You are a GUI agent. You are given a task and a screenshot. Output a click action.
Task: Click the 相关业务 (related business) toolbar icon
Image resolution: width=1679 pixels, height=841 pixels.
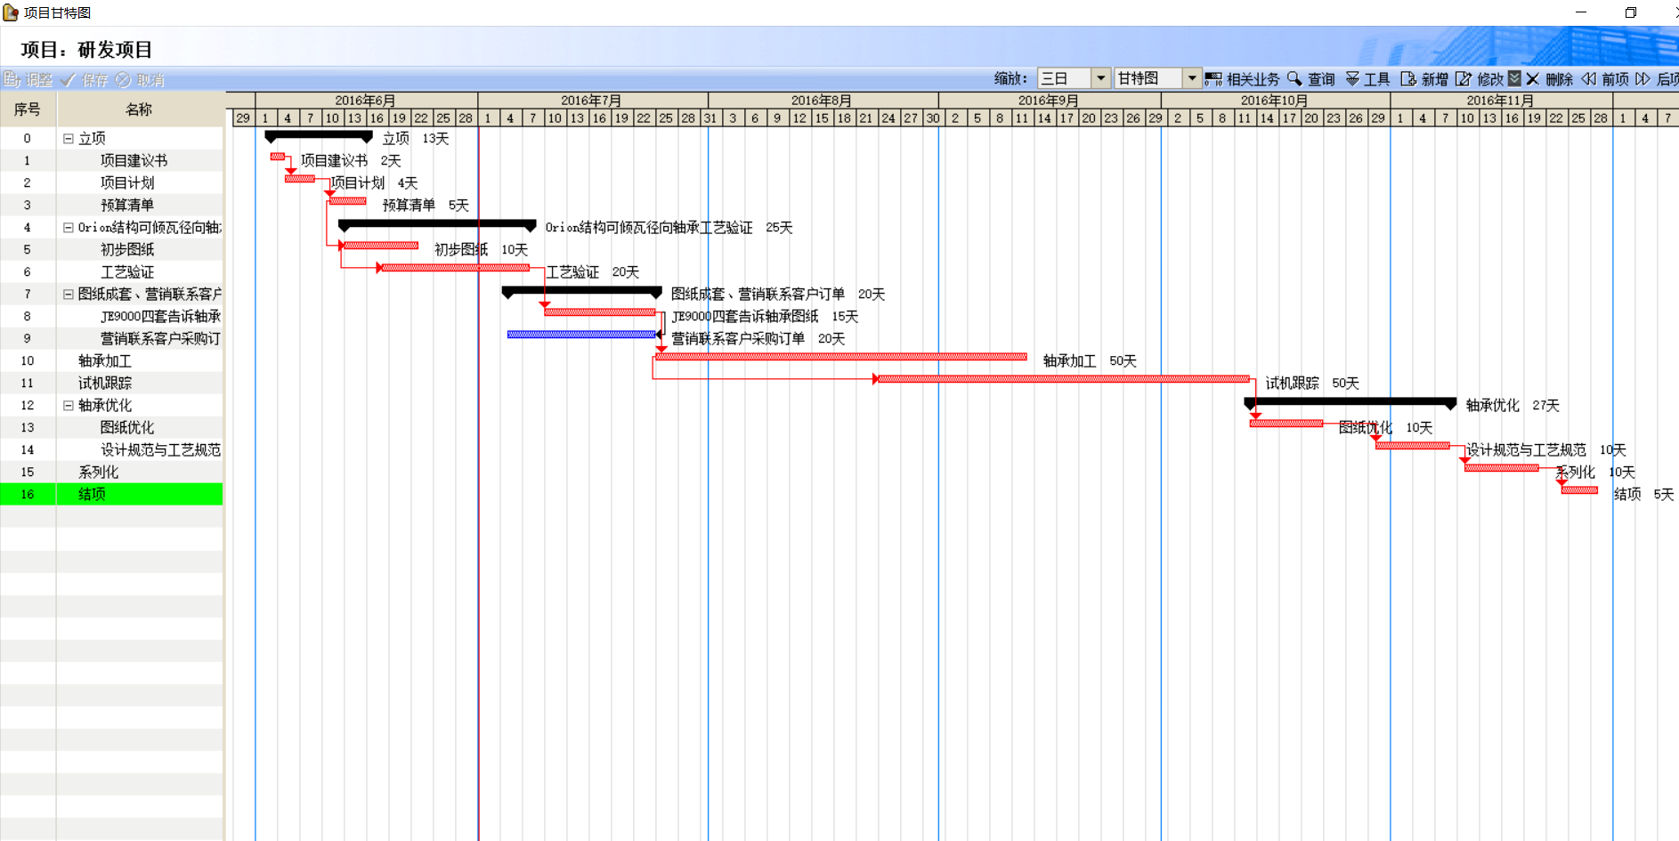1213,79
